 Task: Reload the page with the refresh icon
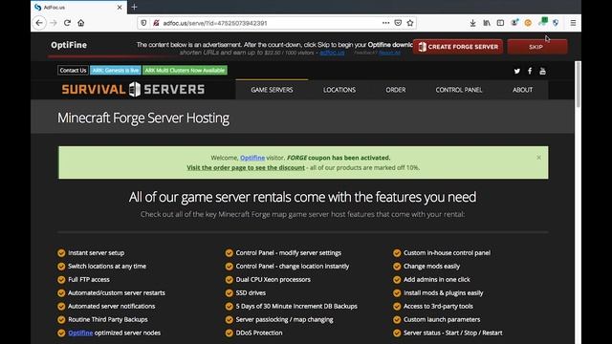click(x=67, y=23)
